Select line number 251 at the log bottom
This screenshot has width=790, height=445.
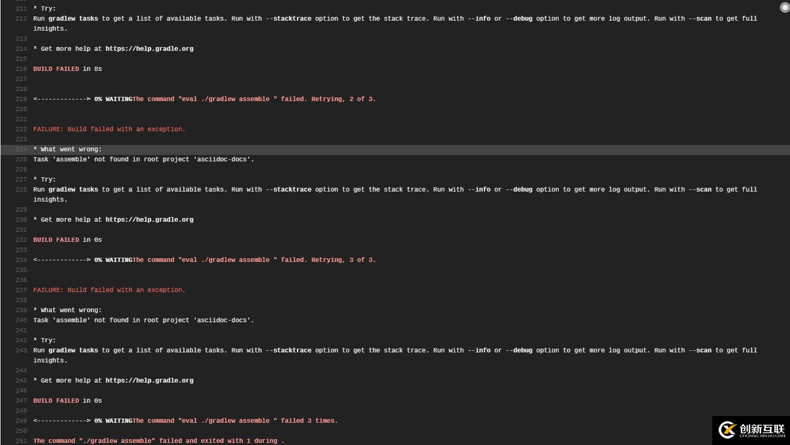[x=21, y=441]
